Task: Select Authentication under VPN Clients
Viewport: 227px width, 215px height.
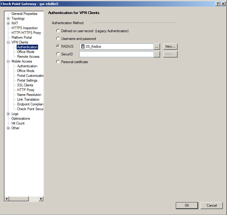Action: [x=27, y=47]
